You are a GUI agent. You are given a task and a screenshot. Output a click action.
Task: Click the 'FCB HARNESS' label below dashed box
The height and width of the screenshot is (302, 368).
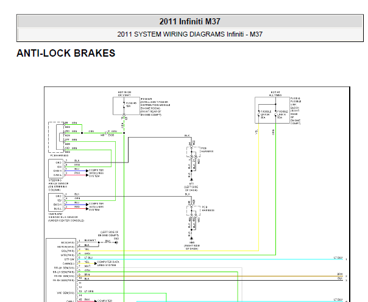(x=59, y=155)
